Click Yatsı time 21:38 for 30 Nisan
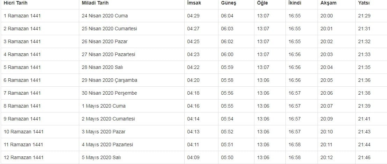The image size is (387, 164). pyautogui.click(x=364, y=93)
